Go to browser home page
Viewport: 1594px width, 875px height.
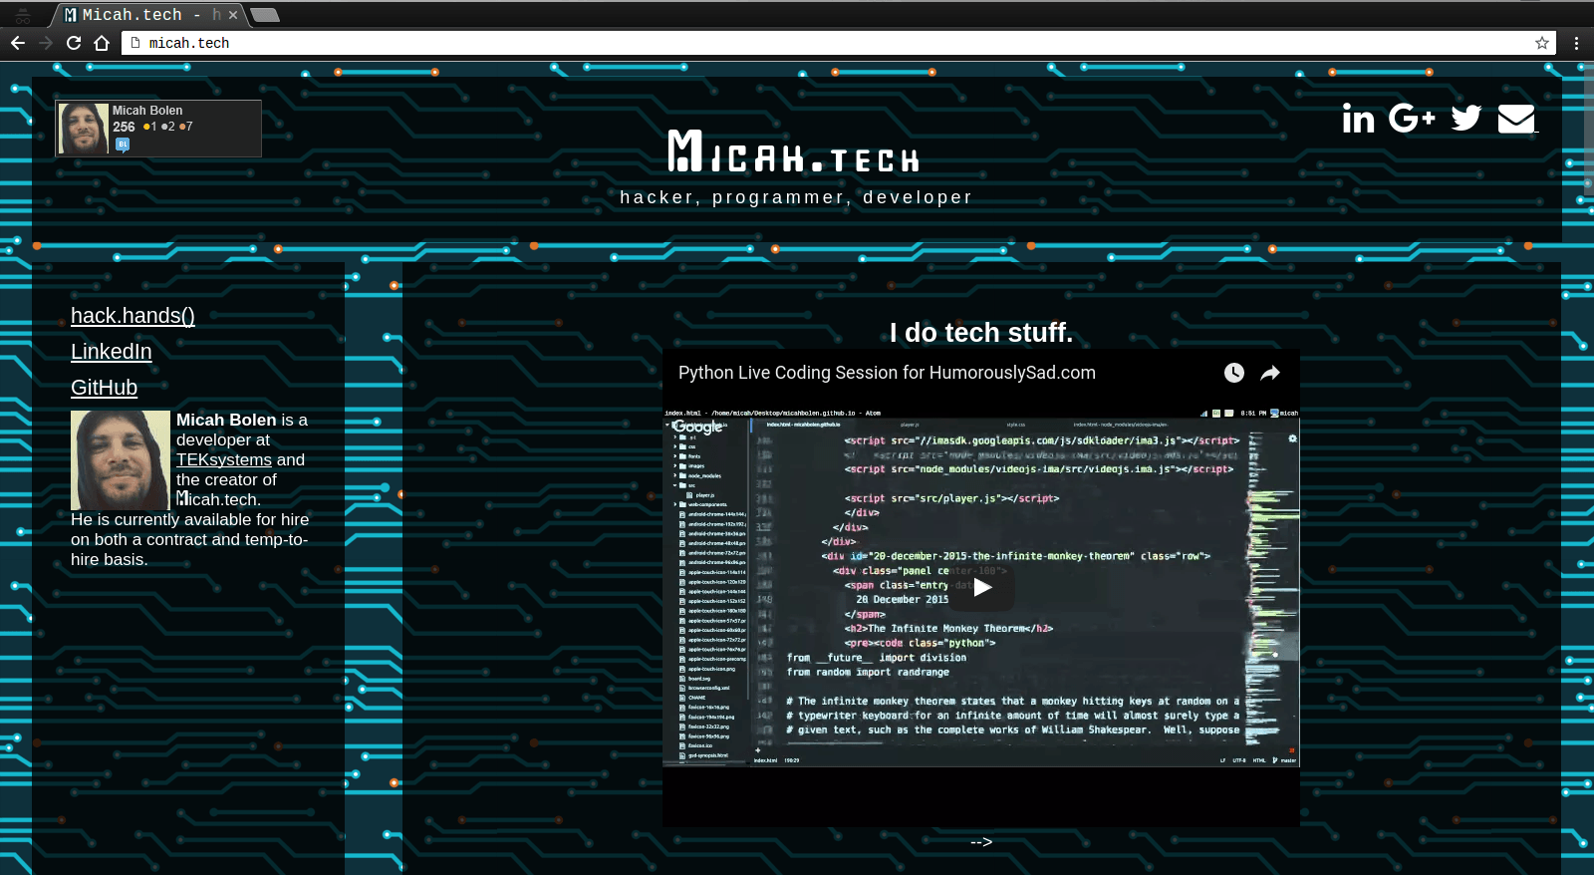(x=102, y=43)
